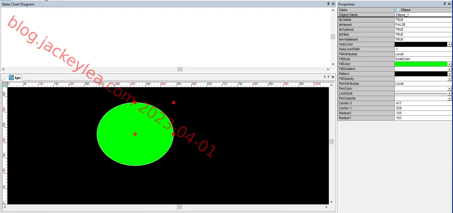The height and width of the screenshot is (213, 453).
Task: Open the FillOpacity dropdown arrow
Action: (449, 79)
